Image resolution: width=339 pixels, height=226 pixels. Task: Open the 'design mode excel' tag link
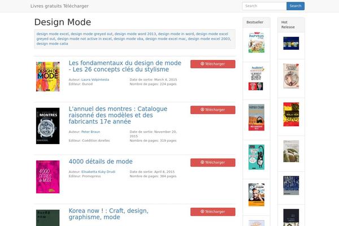pos(53,34)
